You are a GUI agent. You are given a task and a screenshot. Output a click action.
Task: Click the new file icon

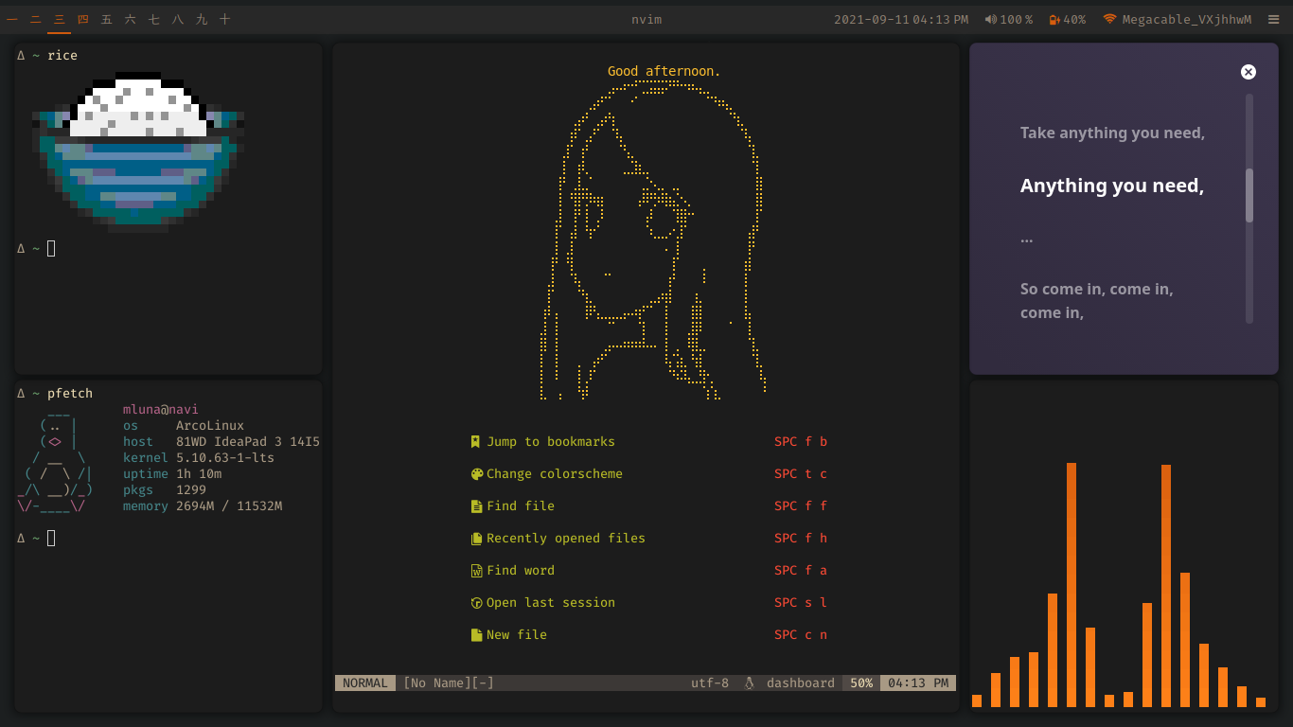click(x=476, y=635)
